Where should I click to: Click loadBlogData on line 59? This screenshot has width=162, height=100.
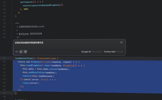click(x=33, y=66)
